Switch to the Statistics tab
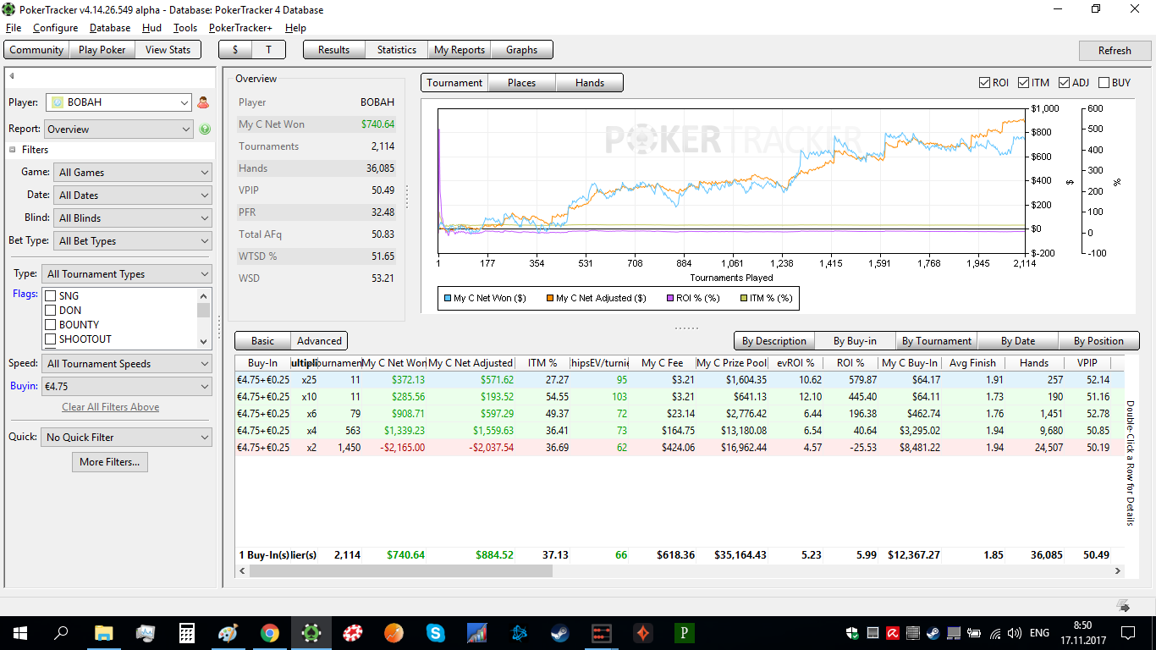1156x650 pixels. tap(396, 50)
